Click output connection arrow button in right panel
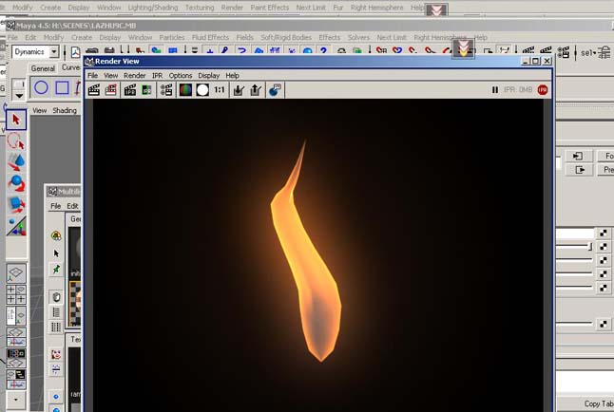614x412 pixels. (x=578, y=170)
